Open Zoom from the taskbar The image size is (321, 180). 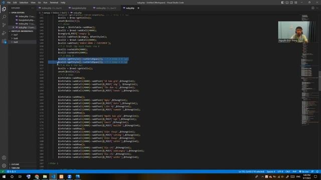tap(69, 176)
